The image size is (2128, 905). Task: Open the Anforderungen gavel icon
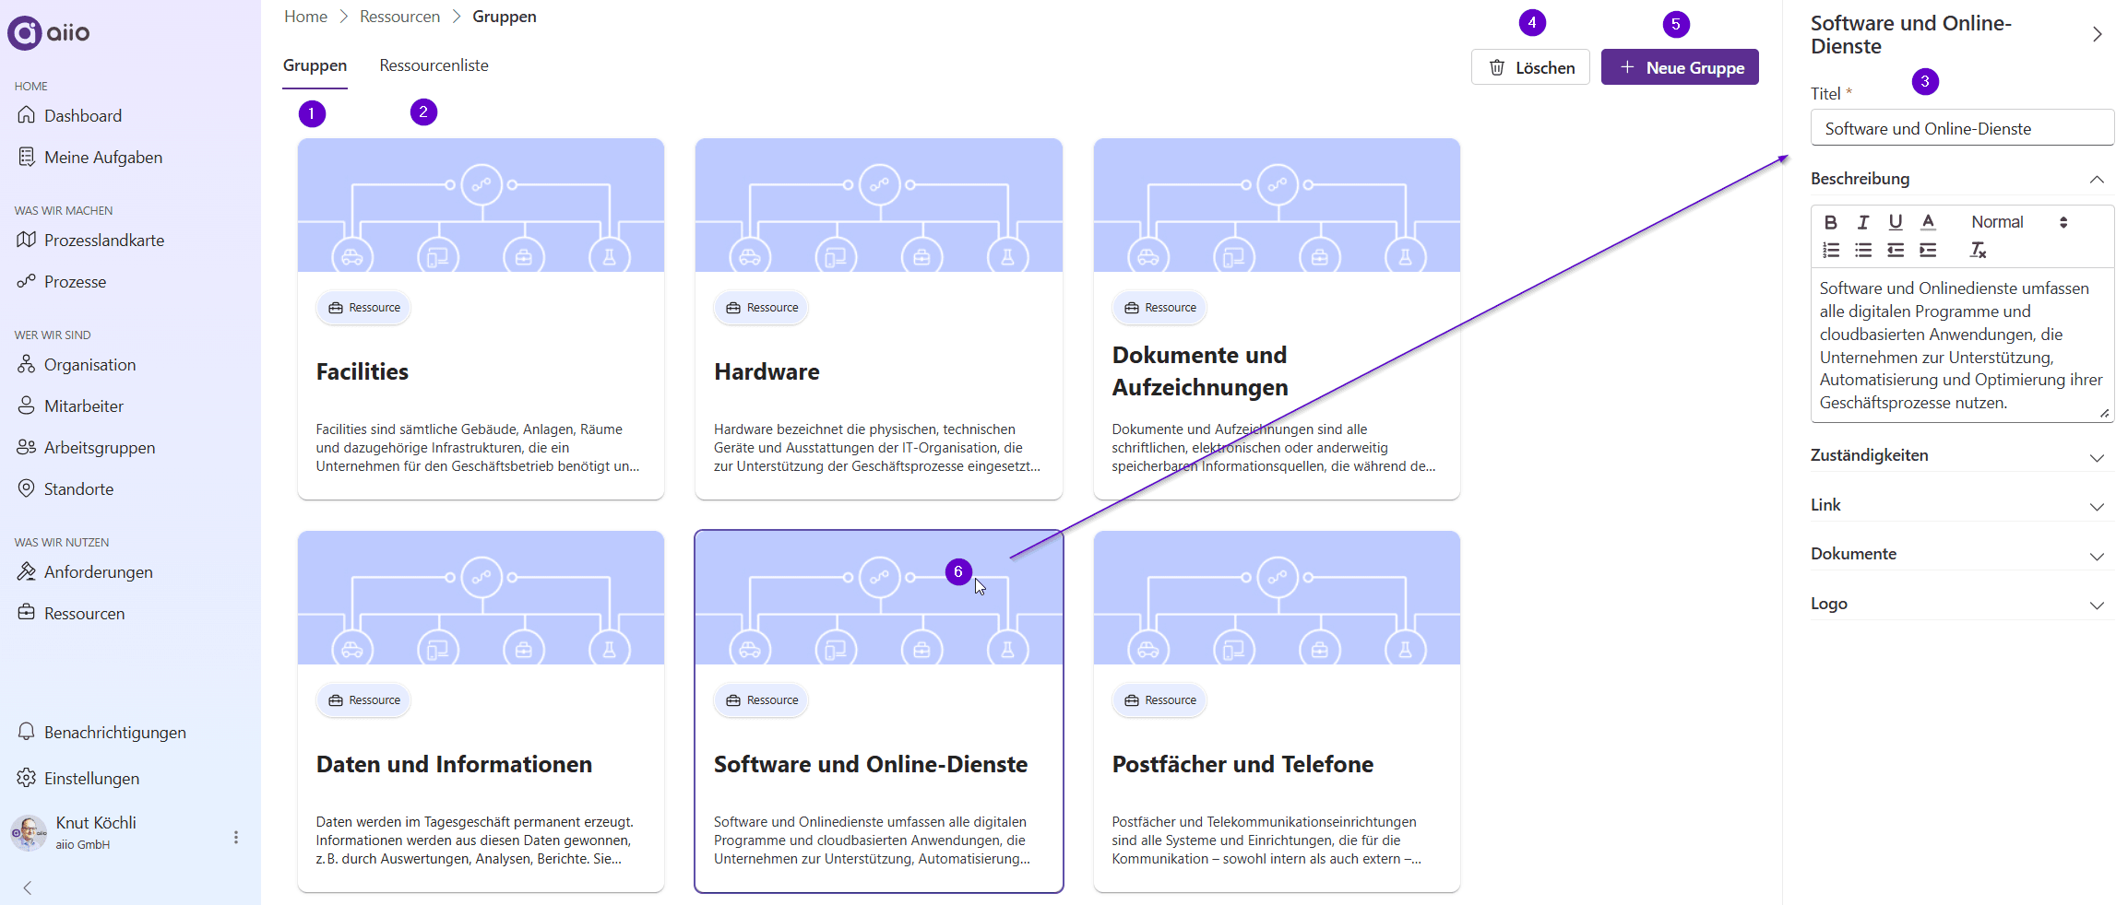click(27, 571)
